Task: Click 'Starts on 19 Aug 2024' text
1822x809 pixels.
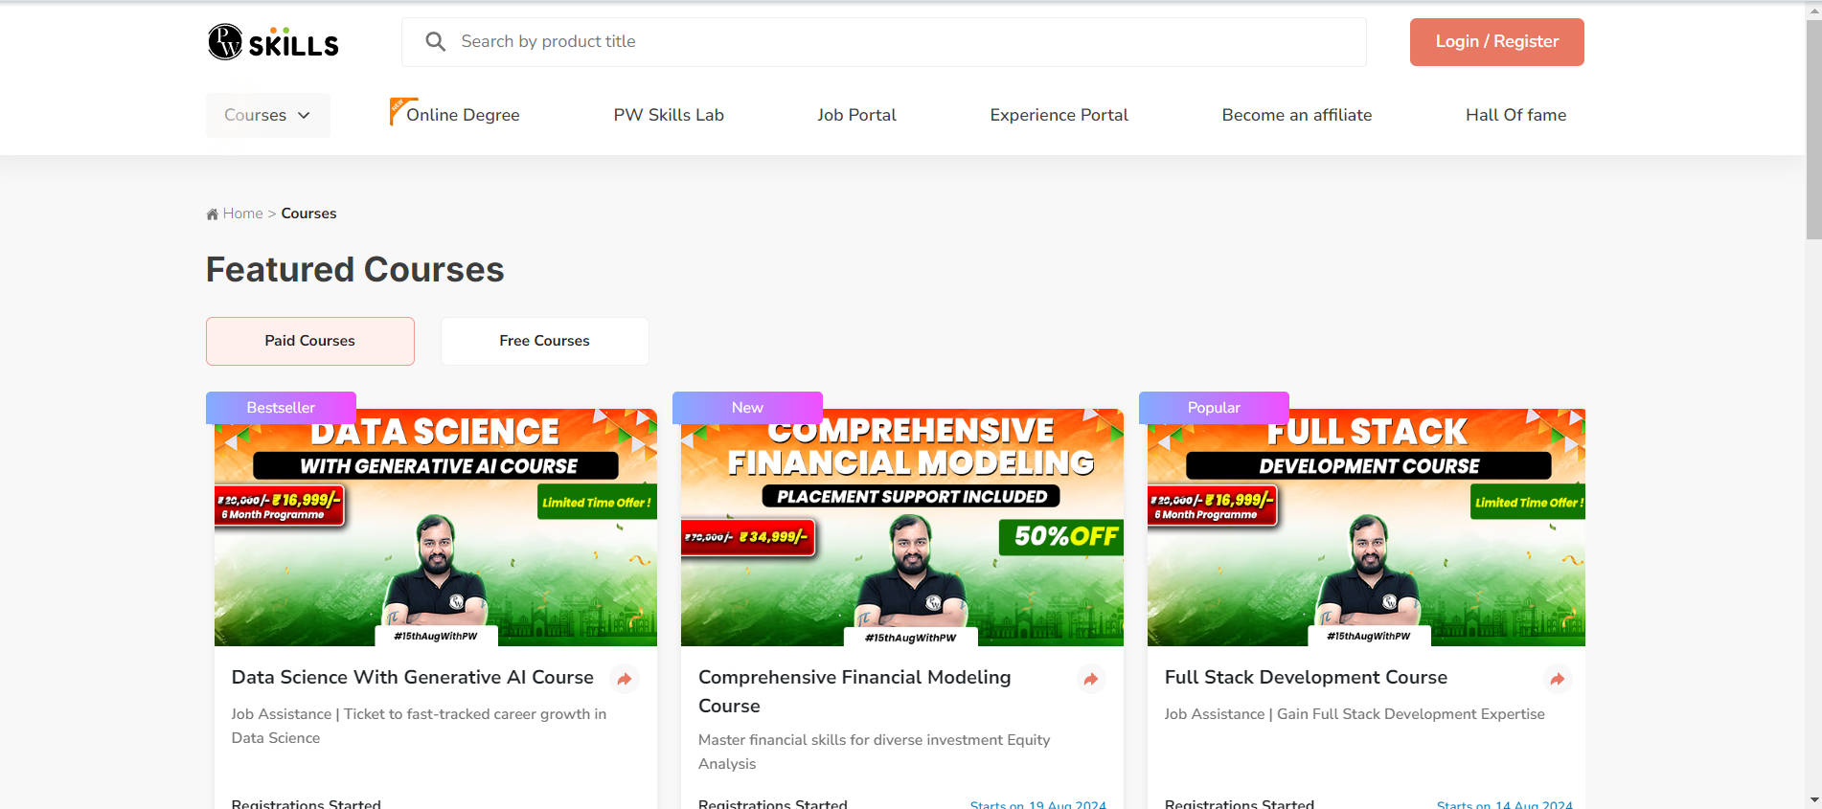Action: tap(1038, 804)
